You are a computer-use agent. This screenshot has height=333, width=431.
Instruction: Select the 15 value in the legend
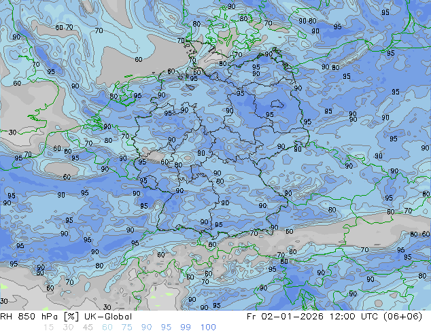click(48, 328)
